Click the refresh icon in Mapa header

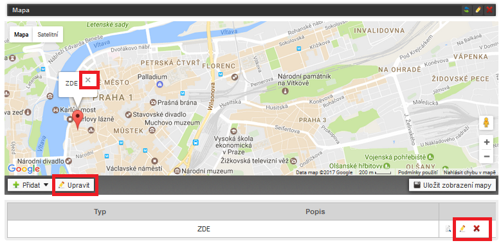pyautogui.click(x=467, y=10)
